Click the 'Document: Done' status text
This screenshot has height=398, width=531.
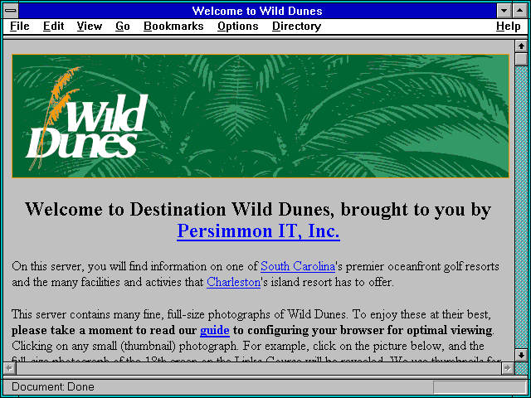tap(53, 387)
